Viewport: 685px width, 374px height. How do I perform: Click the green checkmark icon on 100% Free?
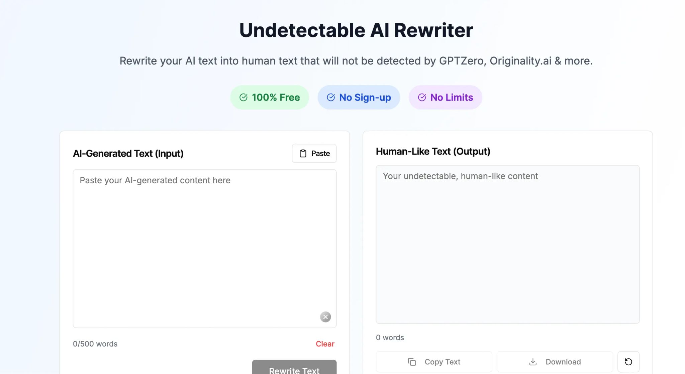pos(243,97)
